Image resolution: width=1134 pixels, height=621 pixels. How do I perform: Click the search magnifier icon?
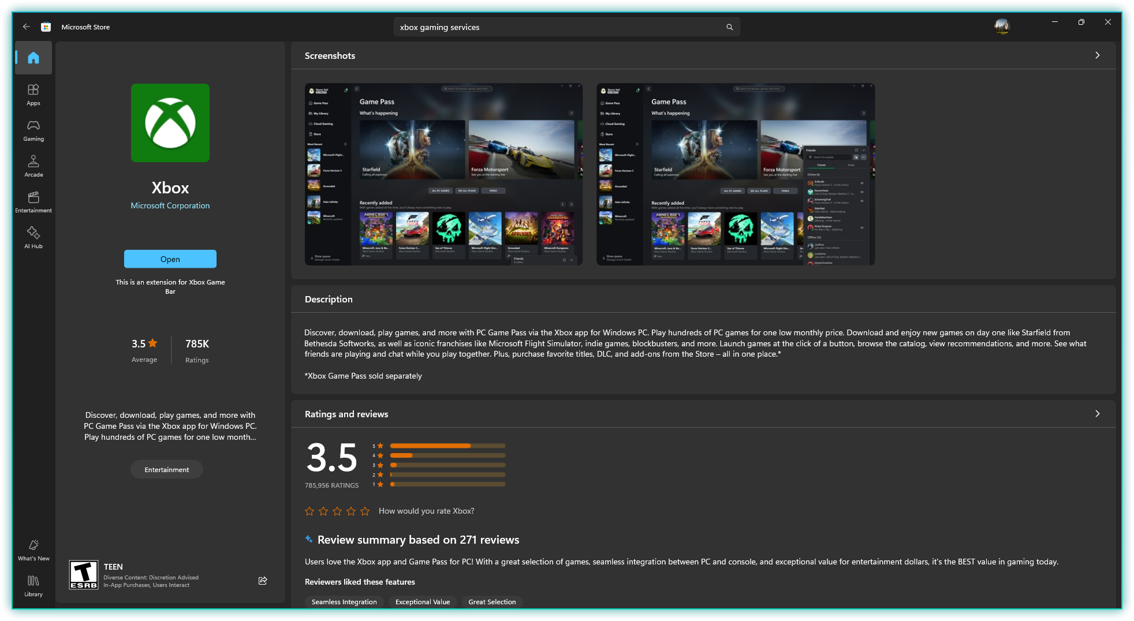(729, 27)
